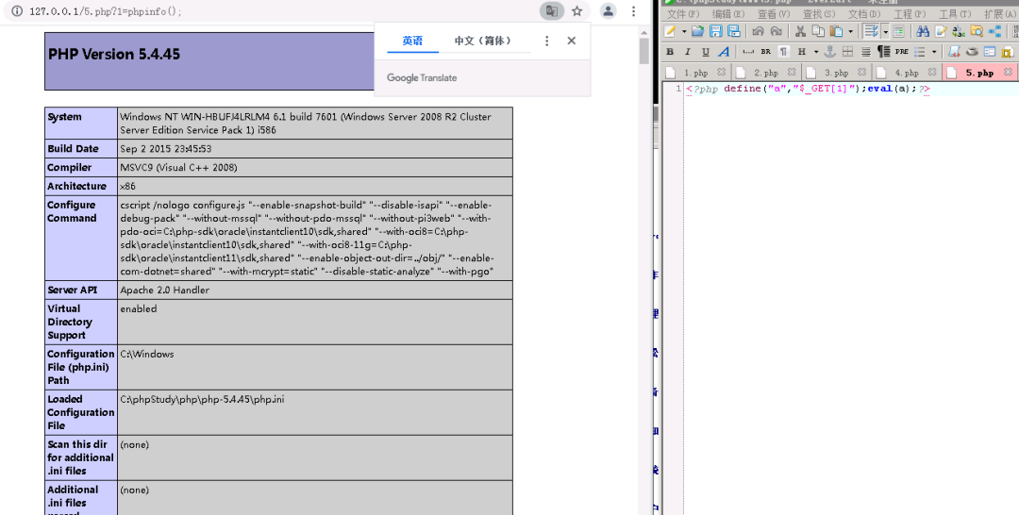Open the Heading level dropdown
1019x515 pixels.
pyautogui.click(x=816, y=52)
